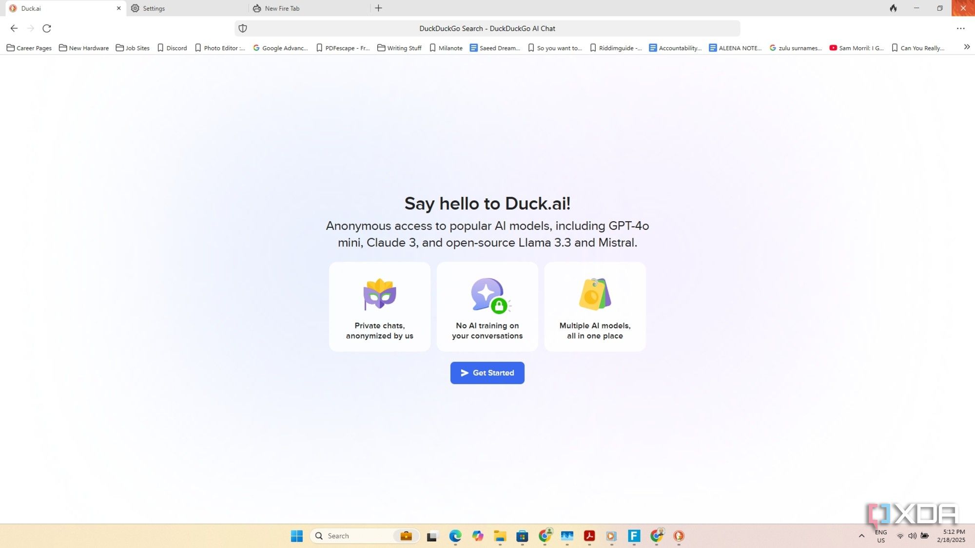This screenshot has width=975, height=548.
Task: Open the Saeed Dream document bookmark
Action: point(495,48)
